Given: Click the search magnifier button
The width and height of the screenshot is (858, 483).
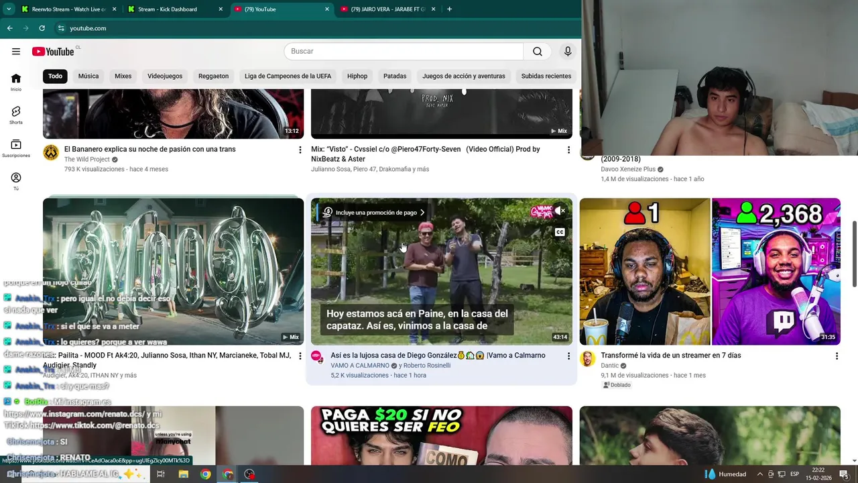Looking at the screenshot, I should coord(538,52).
